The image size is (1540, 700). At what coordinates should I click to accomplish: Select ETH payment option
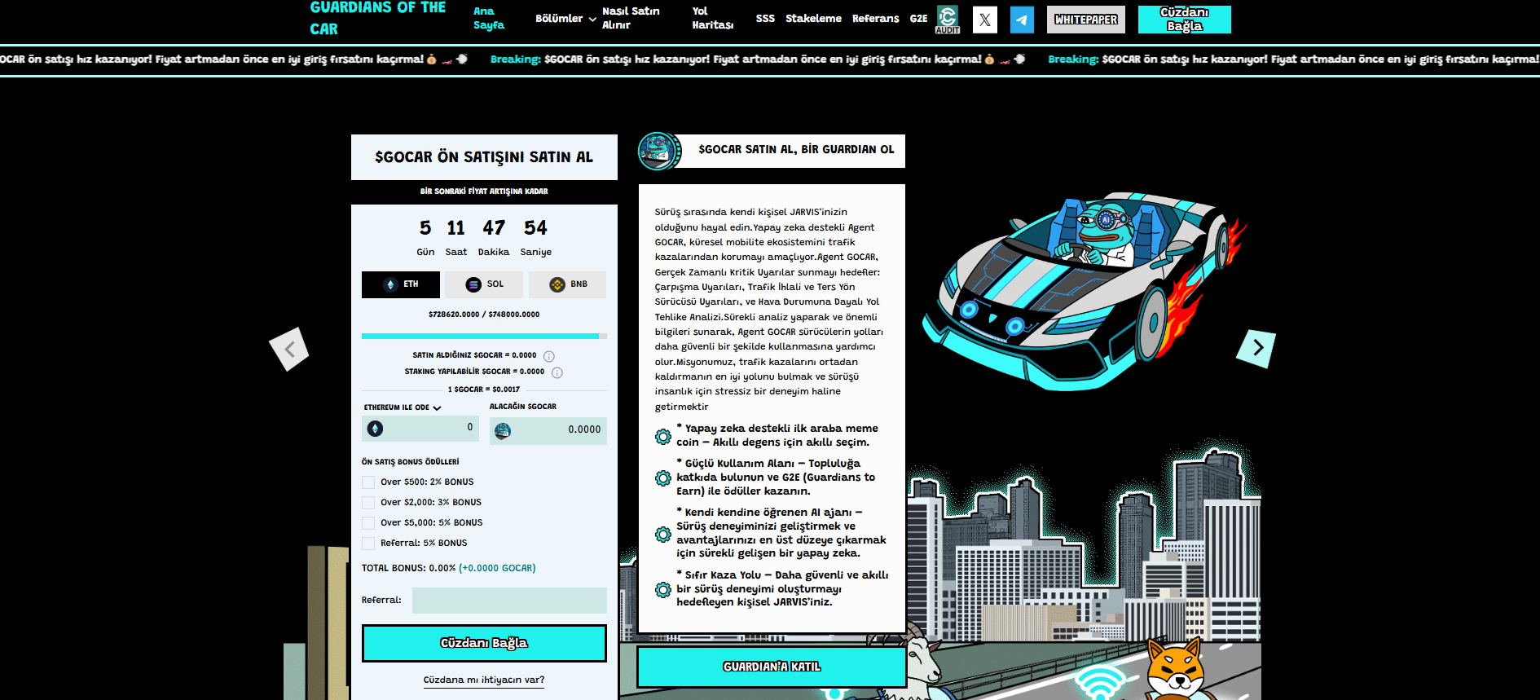coord(401,284)
